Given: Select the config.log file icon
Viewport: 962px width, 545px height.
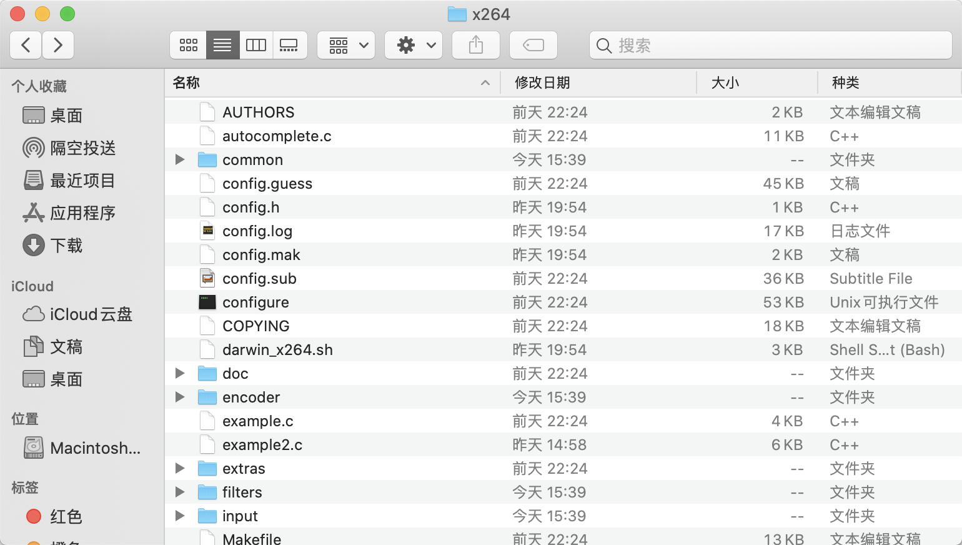Looking at the screenshot, I should click(x=207, y=231).
